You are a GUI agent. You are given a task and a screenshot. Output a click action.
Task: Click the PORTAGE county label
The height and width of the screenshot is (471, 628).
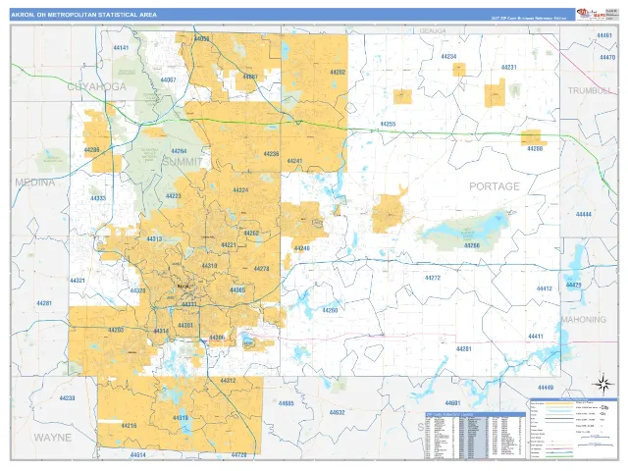tap(495, 186)
